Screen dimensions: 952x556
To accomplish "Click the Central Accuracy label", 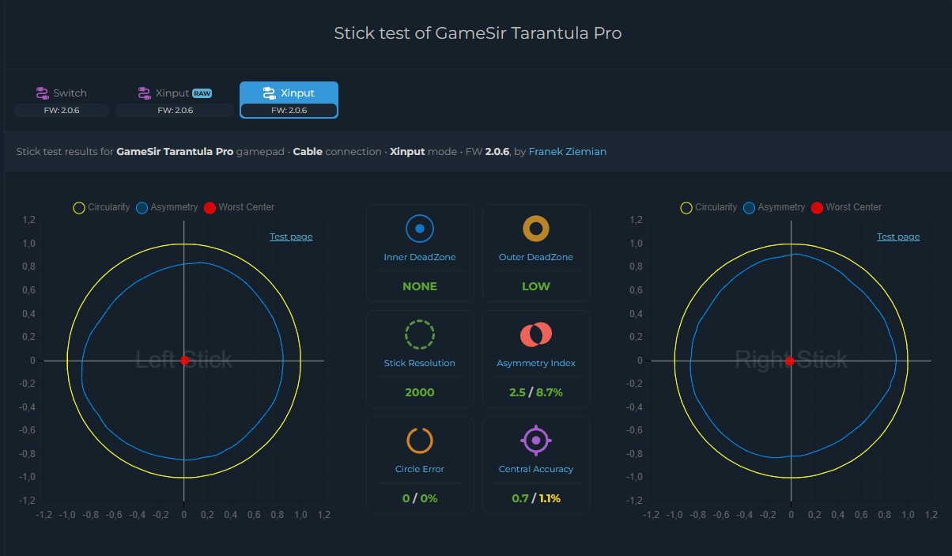I will [536, 469].
